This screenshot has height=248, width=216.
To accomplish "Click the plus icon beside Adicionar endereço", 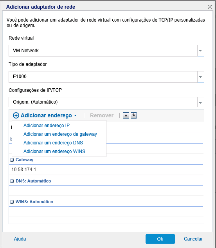I will click(x=16, y=115).
